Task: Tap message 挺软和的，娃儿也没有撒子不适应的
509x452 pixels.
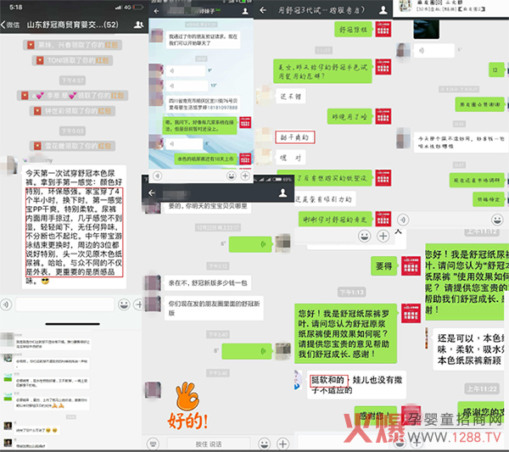Action: click(x=356, y=385)
